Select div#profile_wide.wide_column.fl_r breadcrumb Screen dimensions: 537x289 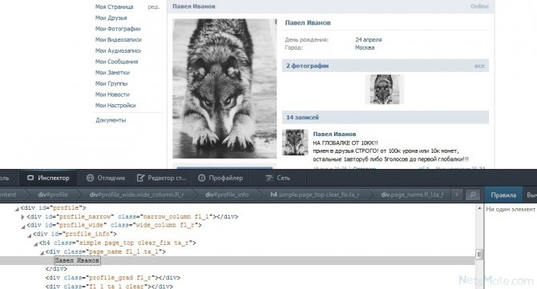(x=136, y=195)
